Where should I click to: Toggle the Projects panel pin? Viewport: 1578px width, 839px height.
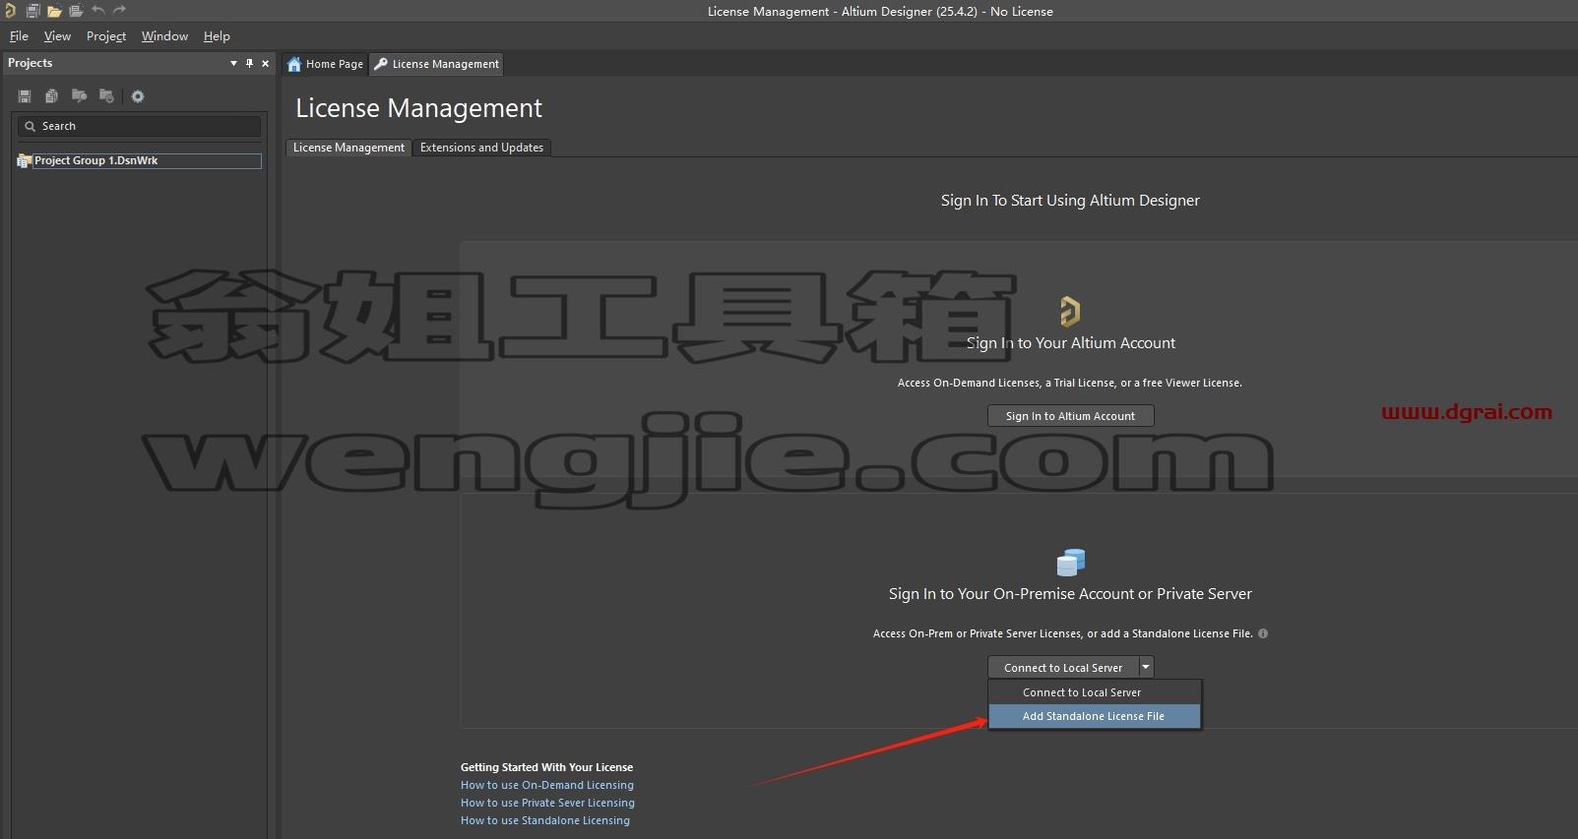249,63
